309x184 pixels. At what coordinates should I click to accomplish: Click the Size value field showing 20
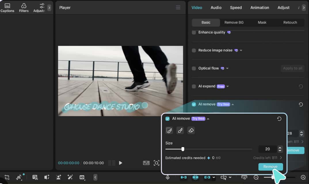[267, 149]
